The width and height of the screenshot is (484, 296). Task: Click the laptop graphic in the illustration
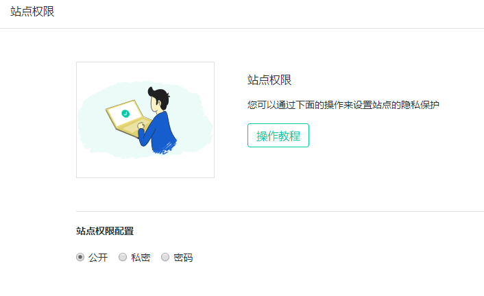(x=128, y=119)
